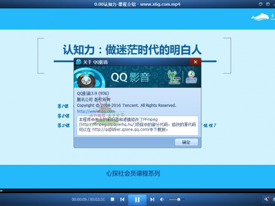Screen dimensions: 275x206
Task: Jump to the previous video
Action: tap(122, 199)
